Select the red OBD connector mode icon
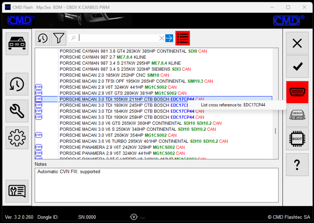 pyautogui.click(x=297, y=92)
